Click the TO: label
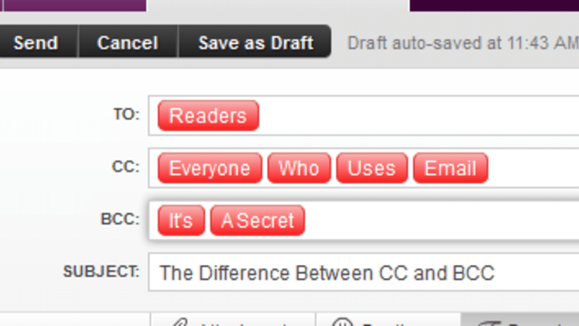Image resolution: width=579 pixels, height=326 pixels. pos(126,114)
